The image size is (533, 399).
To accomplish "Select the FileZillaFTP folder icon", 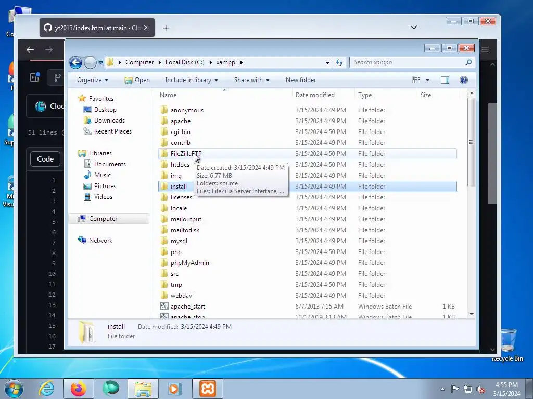I will (x=164, y=154).
